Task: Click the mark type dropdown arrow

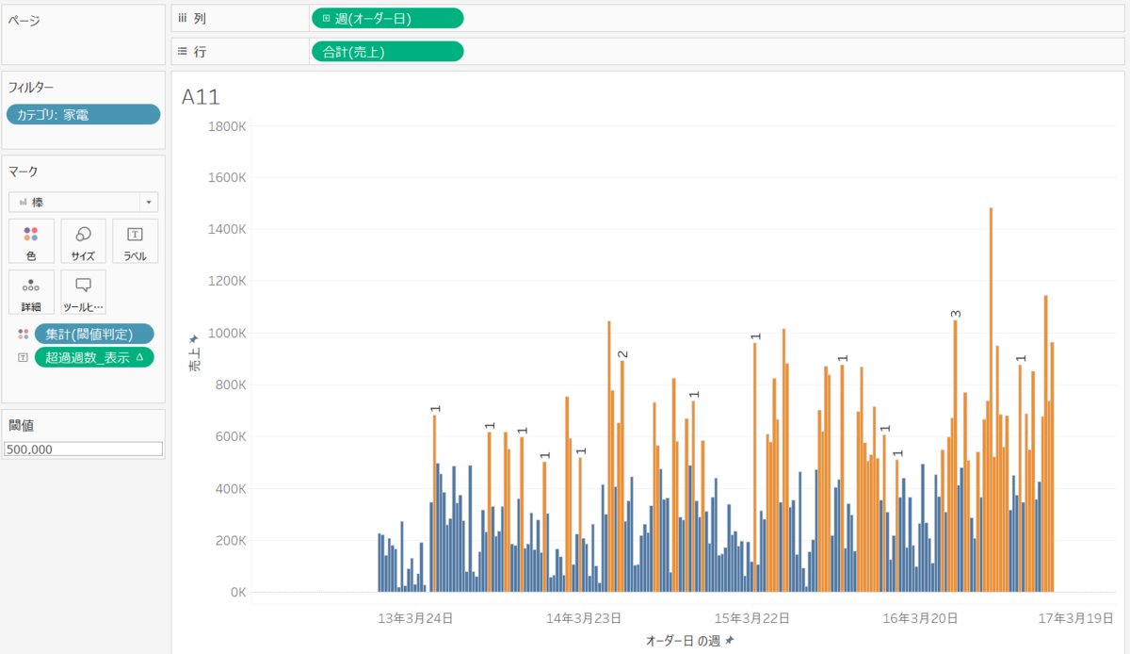Action: 149,202
